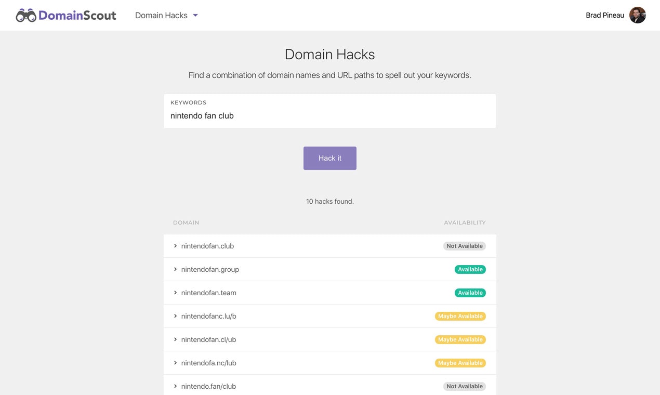Image resolution: width=660 pixels, height=395 pixels.
Task: Select the nintendofanc.lu/b domain text
Action: tap(208, 316)
